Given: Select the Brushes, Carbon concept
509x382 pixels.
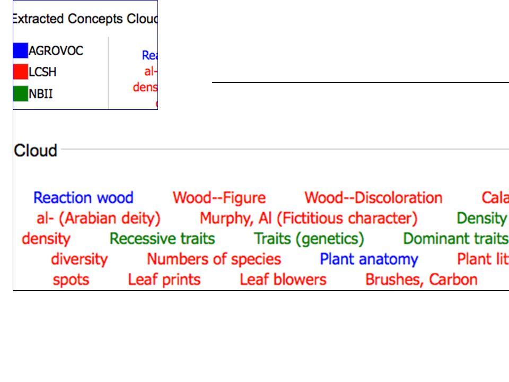Looking at the screenshot, I should click(422, 280).
